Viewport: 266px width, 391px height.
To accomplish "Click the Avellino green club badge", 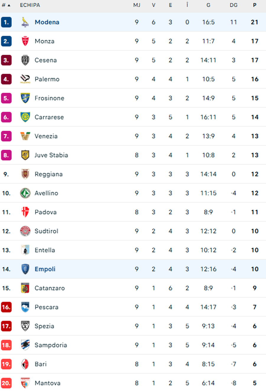I will tap(25, 193).
